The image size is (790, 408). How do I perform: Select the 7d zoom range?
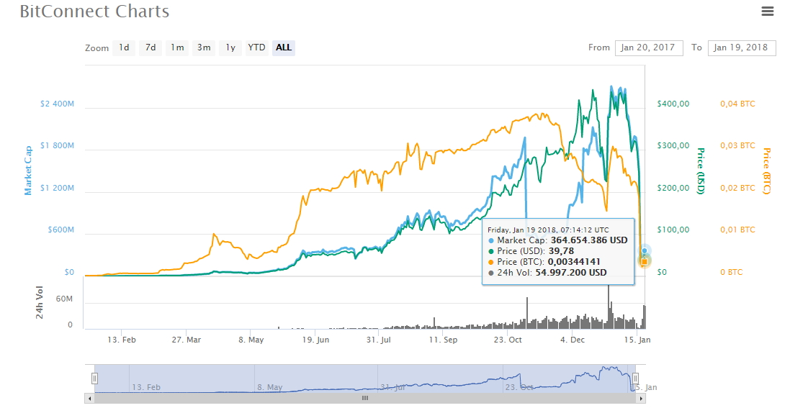click(151, 47)
